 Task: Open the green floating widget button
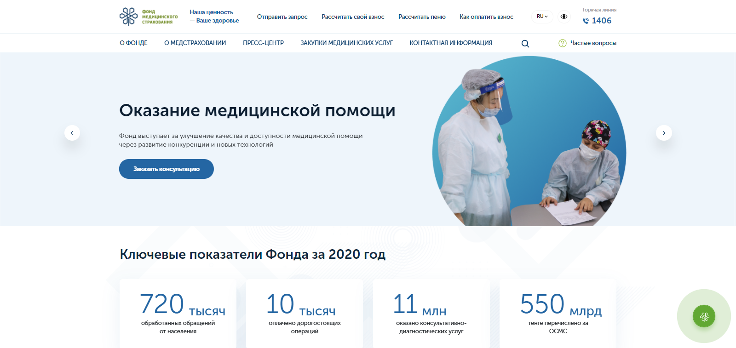[704, 316]
